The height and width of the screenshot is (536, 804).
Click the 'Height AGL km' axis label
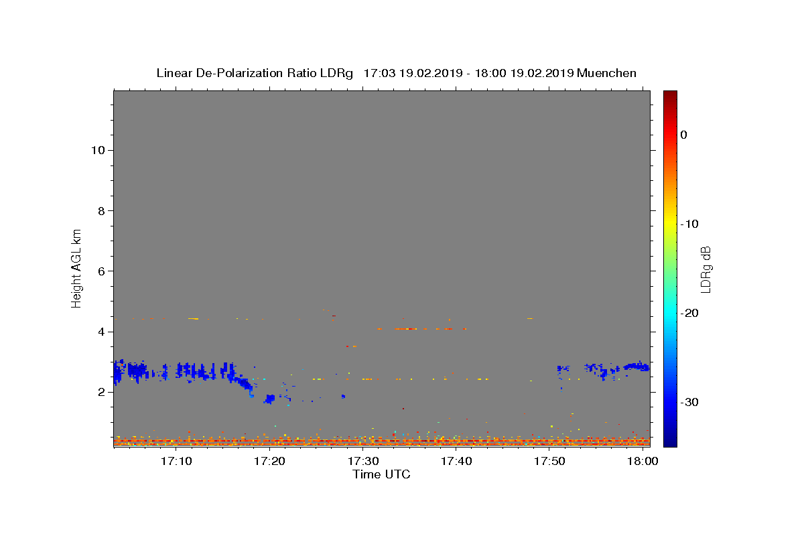click(76, 267)
